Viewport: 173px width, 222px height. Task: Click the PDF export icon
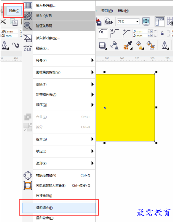[108, 22]
